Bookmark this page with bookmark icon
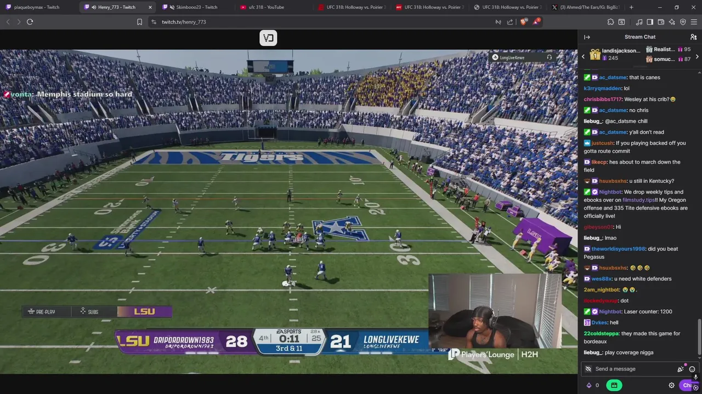The image size is (702, 394). tap(139, 22)
